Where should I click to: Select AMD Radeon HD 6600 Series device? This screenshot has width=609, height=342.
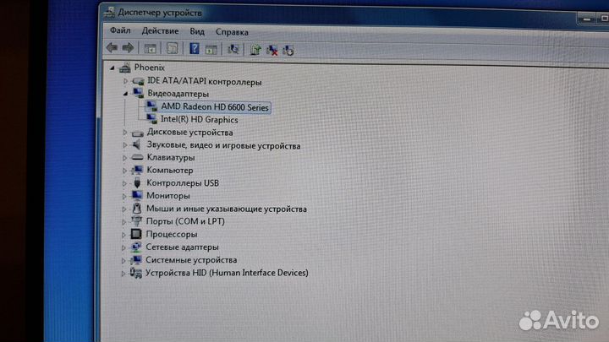pyautogui.click(x=216, y=107)
